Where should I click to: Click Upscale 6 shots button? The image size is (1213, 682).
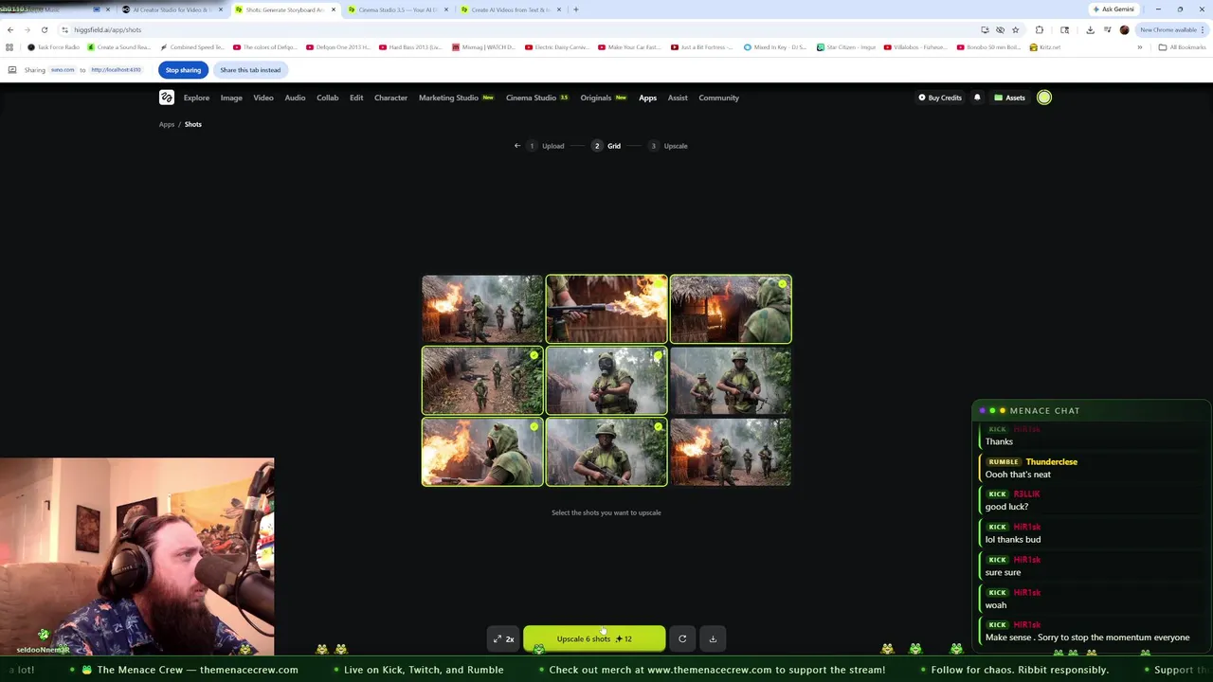594,638
